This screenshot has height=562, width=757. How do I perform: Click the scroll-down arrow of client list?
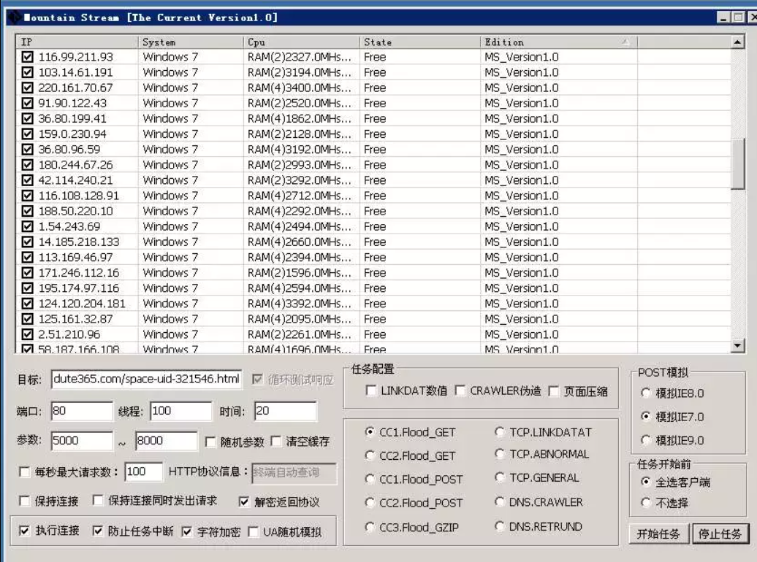[x=737, y=345]
